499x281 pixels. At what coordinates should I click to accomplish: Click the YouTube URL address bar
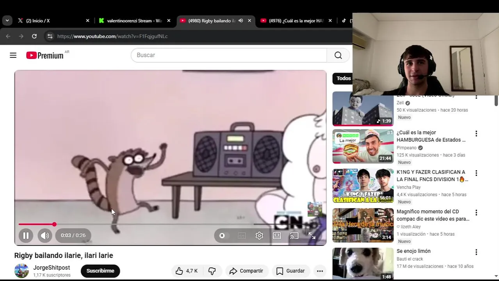tap(112, 36)
